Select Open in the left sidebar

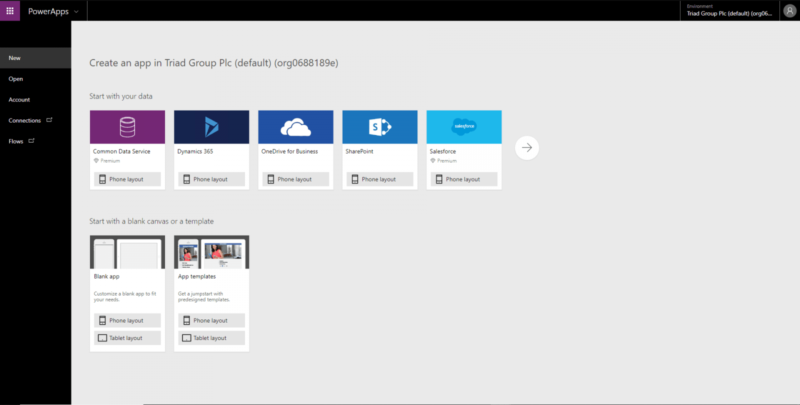coord(35,79)
